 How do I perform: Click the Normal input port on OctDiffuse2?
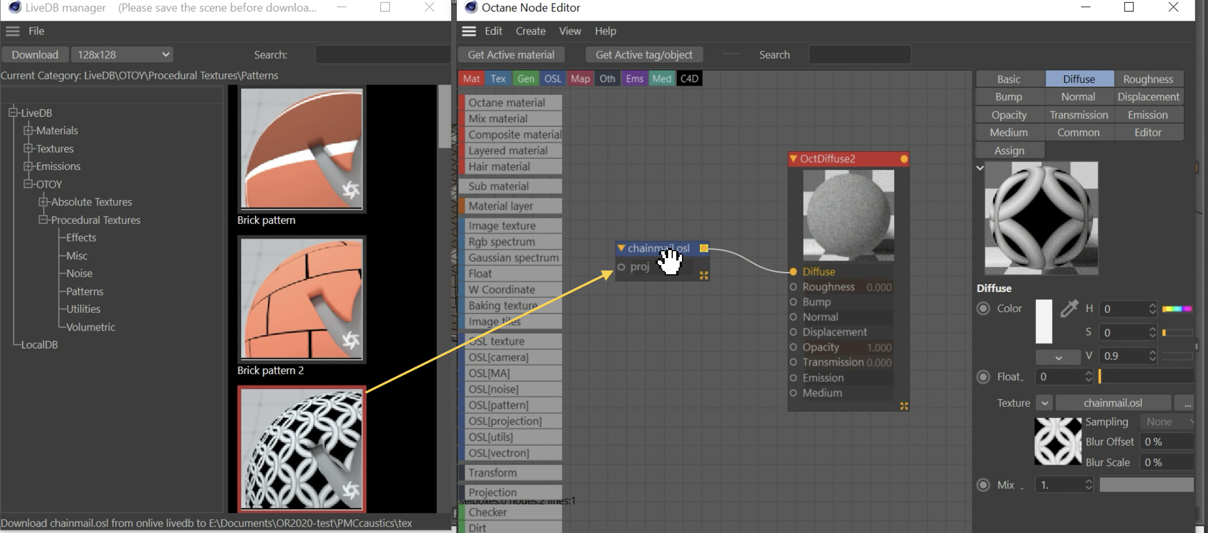click(793, 317)
